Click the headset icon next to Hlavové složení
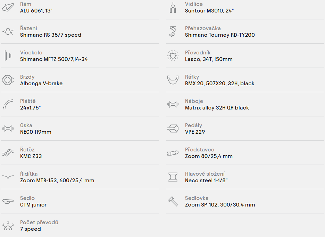The image size is (325, 237). coord(173,177)
